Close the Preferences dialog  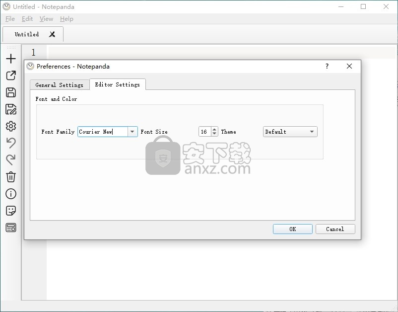(x=349, y=66)
